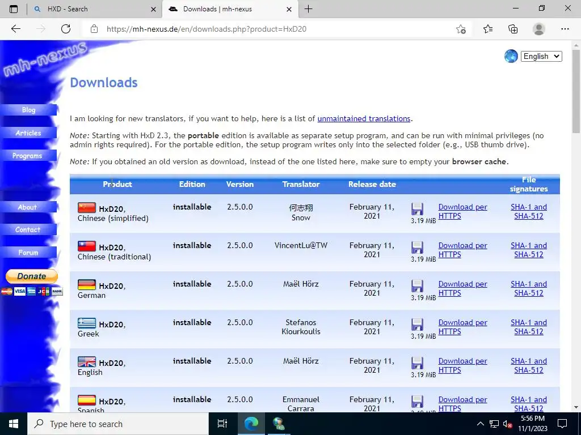The image size is (581, 435).
Task: Open the Collections icon in toolbar
Action: click(513, 29)
